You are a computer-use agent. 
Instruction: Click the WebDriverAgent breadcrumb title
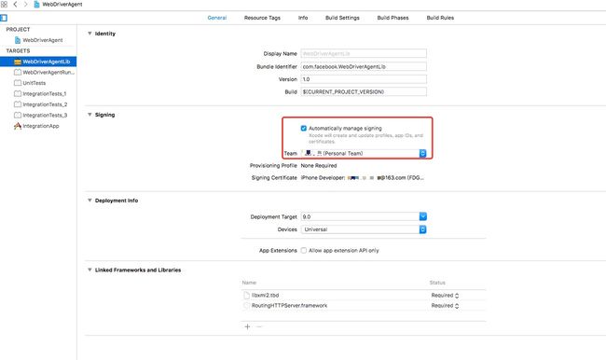click(x=62, y=5)
